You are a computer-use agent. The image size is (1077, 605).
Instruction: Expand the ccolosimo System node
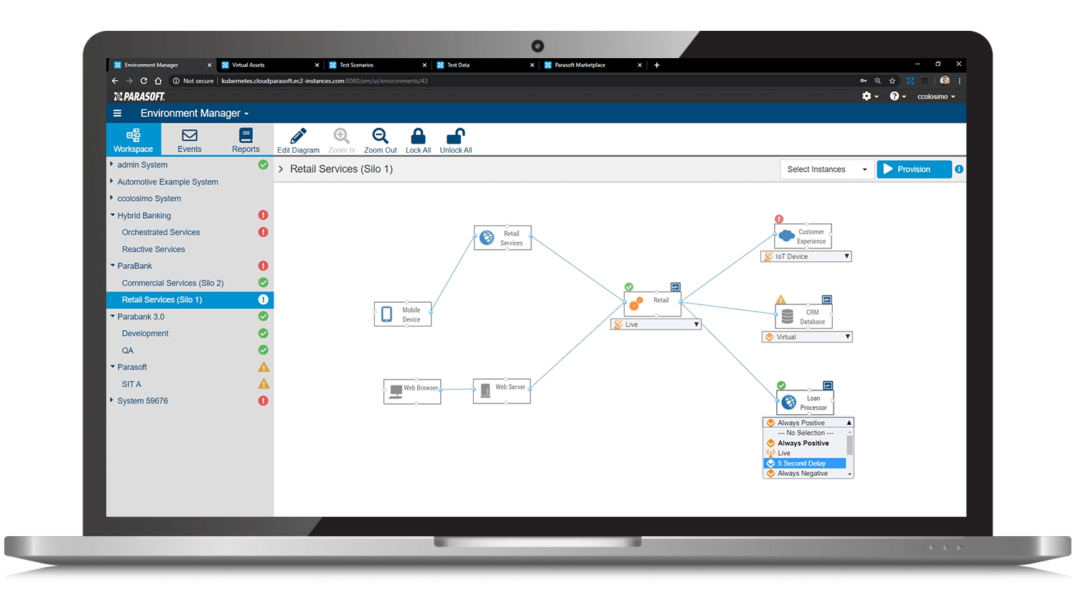(112, 198)
